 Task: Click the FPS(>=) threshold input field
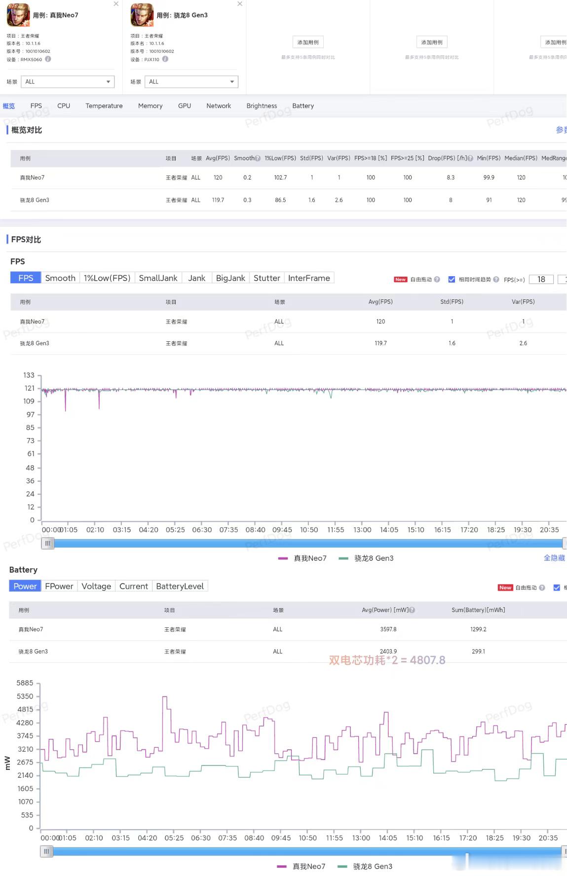coord(541,280)
